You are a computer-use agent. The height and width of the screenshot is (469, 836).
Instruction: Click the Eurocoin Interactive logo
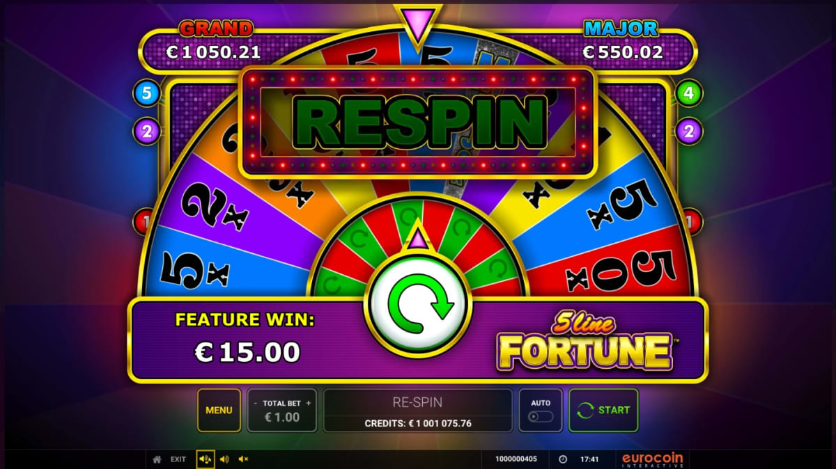(x=653, y=459)
